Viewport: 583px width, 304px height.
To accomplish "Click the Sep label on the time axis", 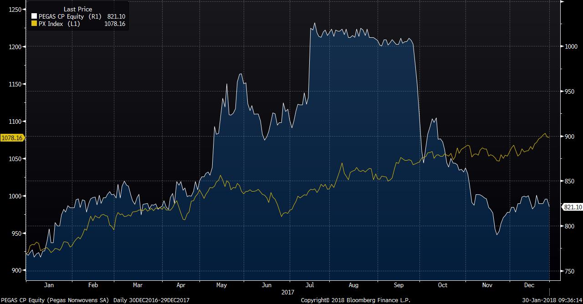I will (x=399, y=285).
